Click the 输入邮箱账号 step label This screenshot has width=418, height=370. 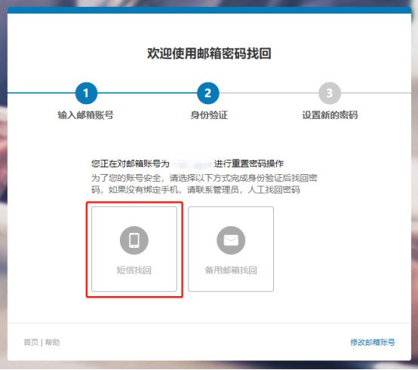85,115
